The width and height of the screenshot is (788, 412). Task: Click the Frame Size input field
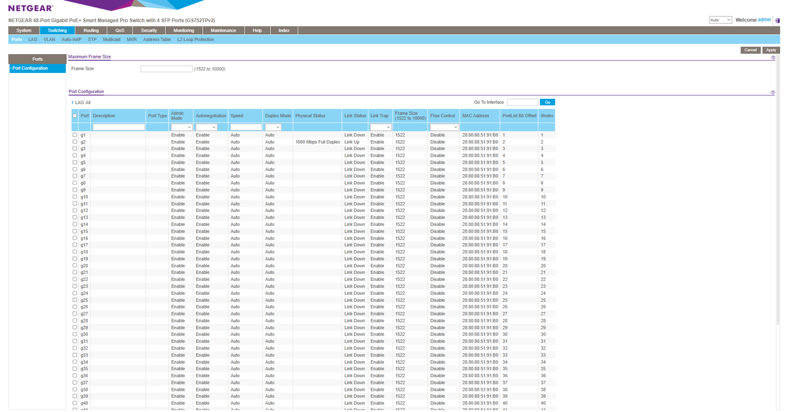(166, 69)
